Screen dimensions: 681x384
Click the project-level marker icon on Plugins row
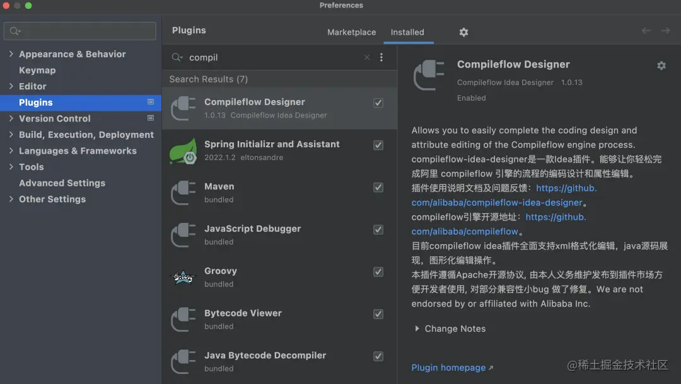151,102
